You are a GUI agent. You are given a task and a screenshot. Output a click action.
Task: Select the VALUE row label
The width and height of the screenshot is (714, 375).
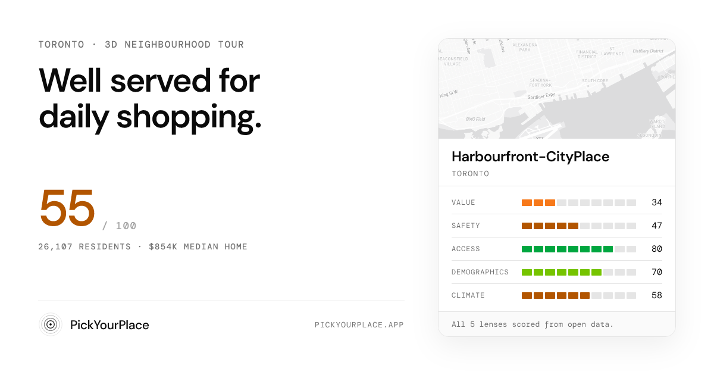tap(464, 202)
